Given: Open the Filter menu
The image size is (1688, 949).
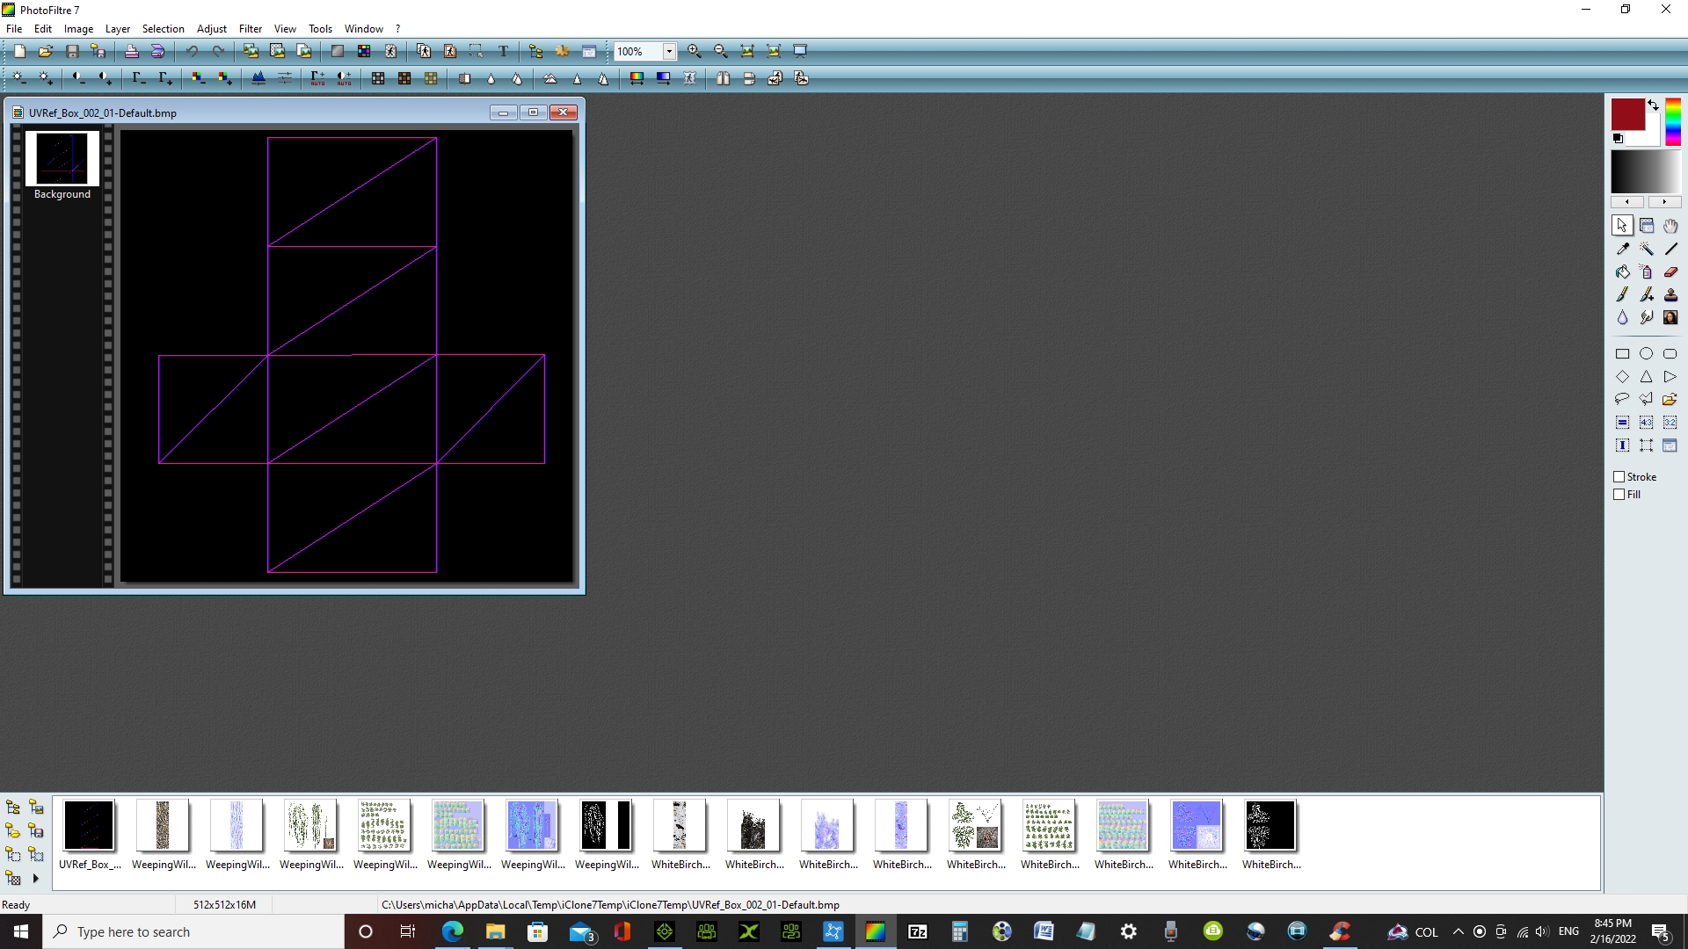Looking at the screenshot, I should pyautogui.click(x=251, y=29).
